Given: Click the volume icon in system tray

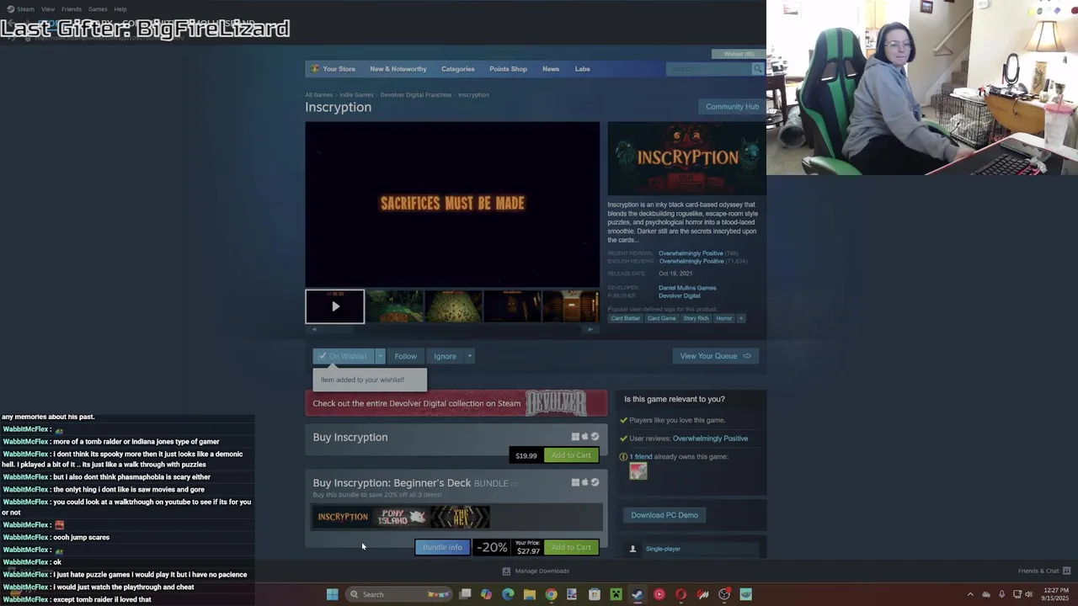Looking at the screenshot, I should click(x=1028, y=594).
